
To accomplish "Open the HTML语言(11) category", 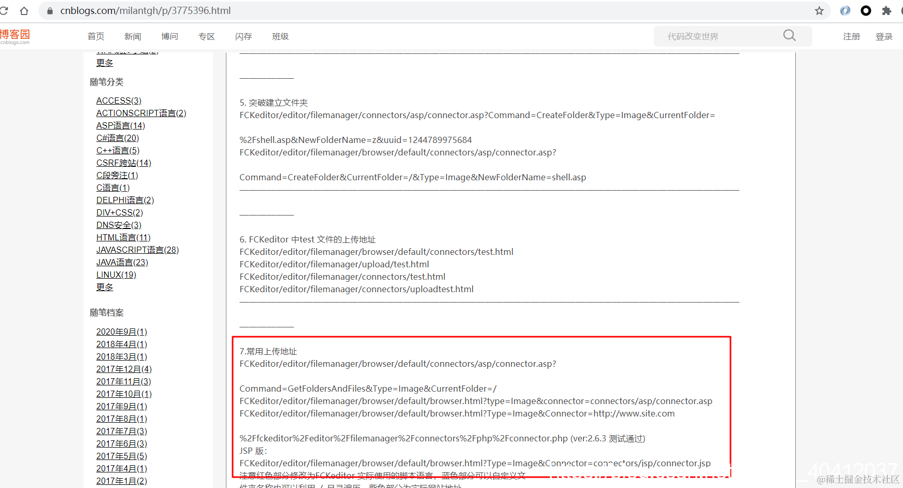I will coord(123,237).
